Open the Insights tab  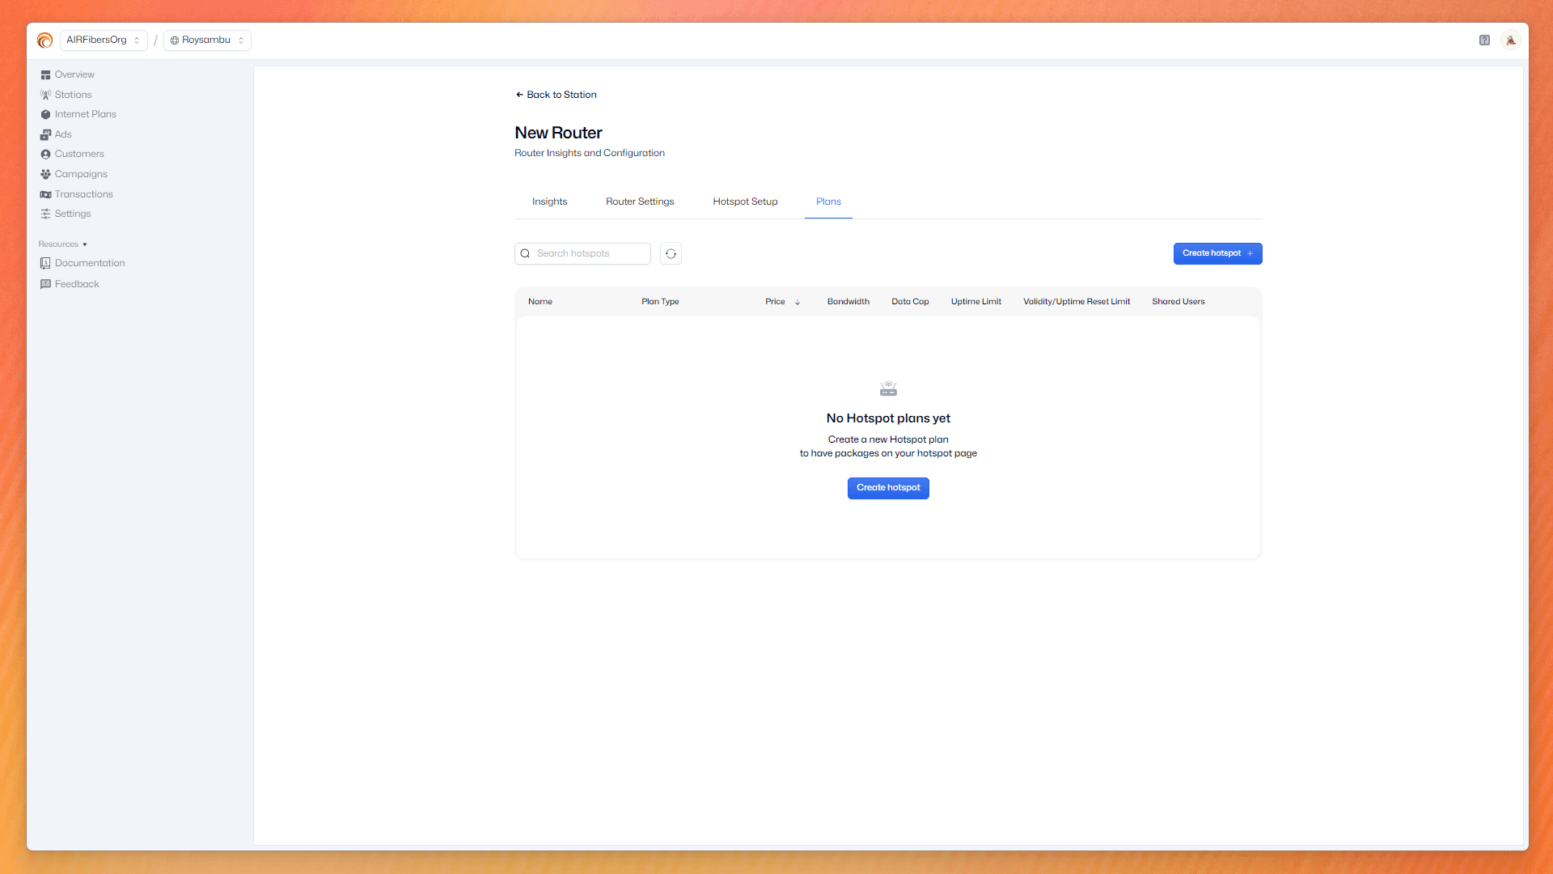click(549, 202)
